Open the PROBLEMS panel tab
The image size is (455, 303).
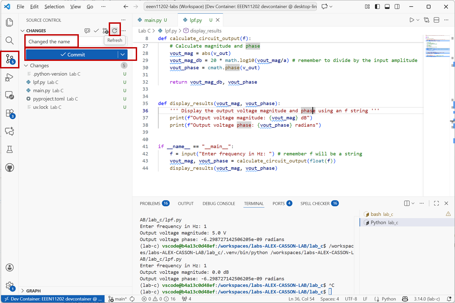click(150, 203)
